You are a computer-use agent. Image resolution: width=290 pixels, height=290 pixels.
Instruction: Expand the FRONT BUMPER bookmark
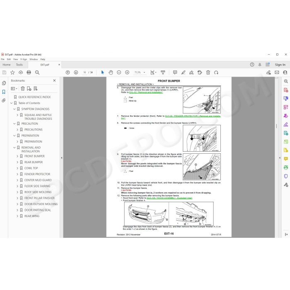[17, 156]
